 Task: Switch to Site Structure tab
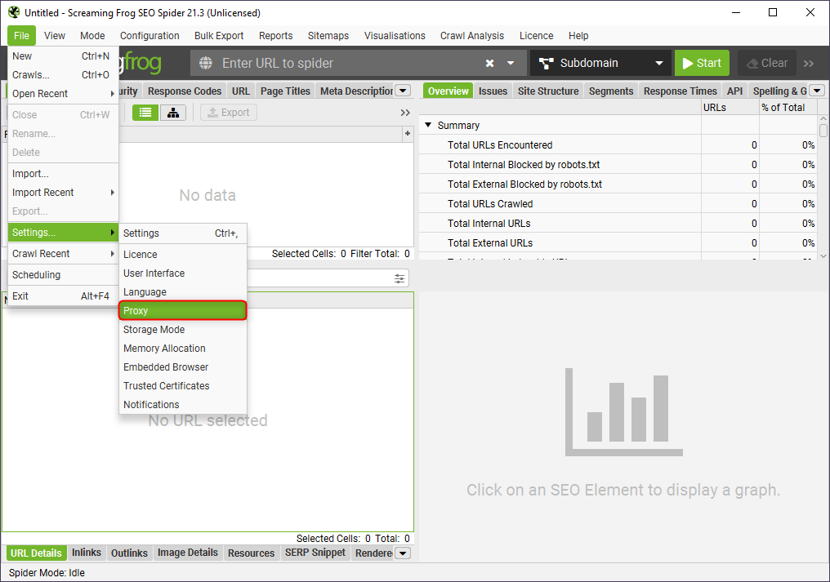pos(548,91)
